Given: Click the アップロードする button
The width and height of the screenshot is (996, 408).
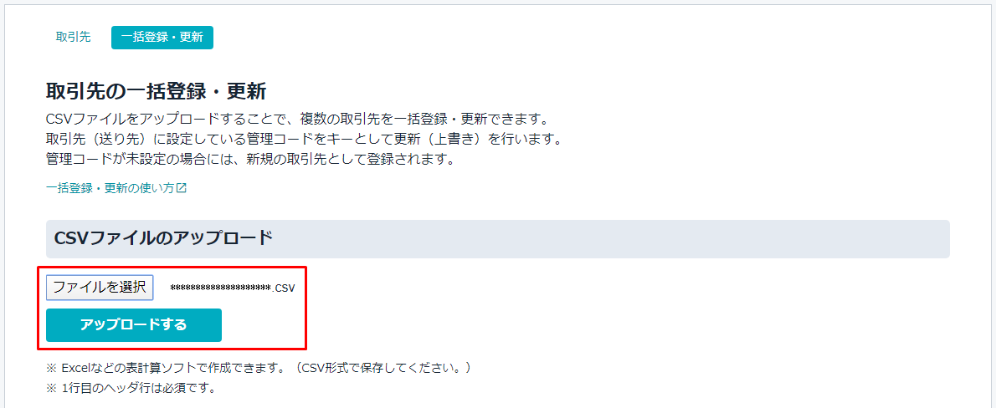Looking at the screenshot, I should (x=134, y=325).
